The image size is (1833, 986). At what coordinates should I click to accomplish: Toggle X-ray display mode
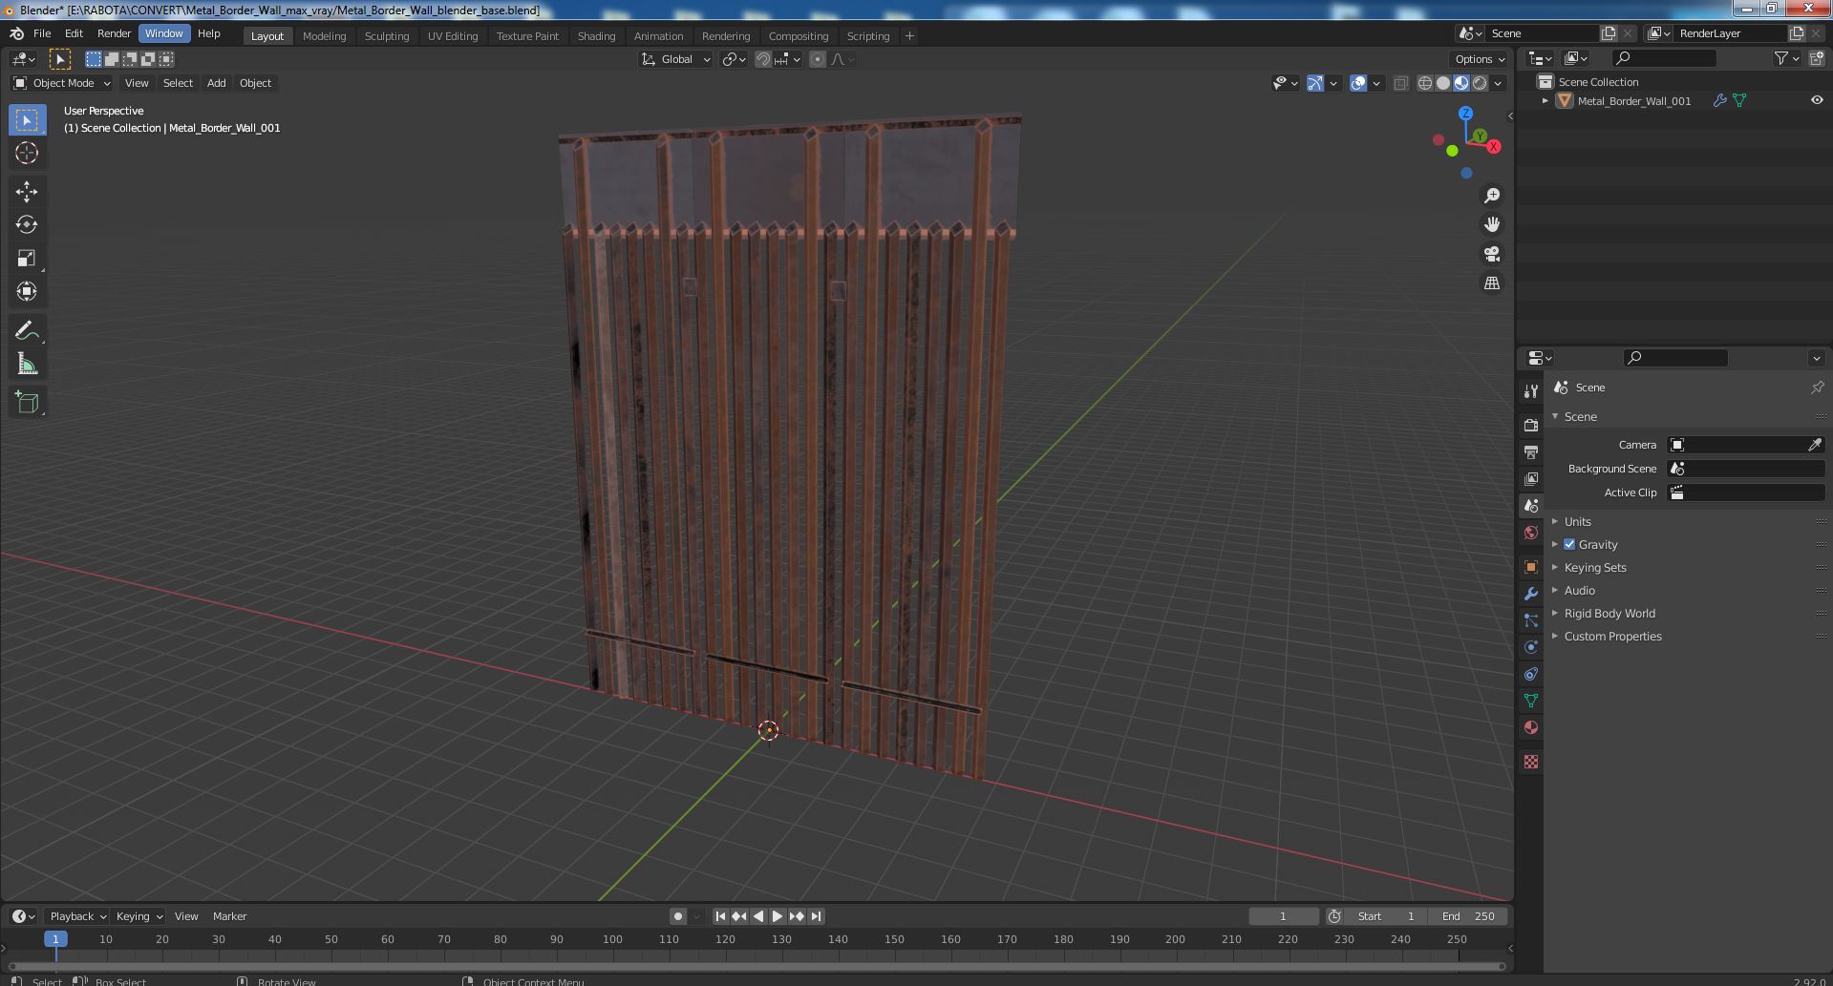click(x=1400, y=83)
